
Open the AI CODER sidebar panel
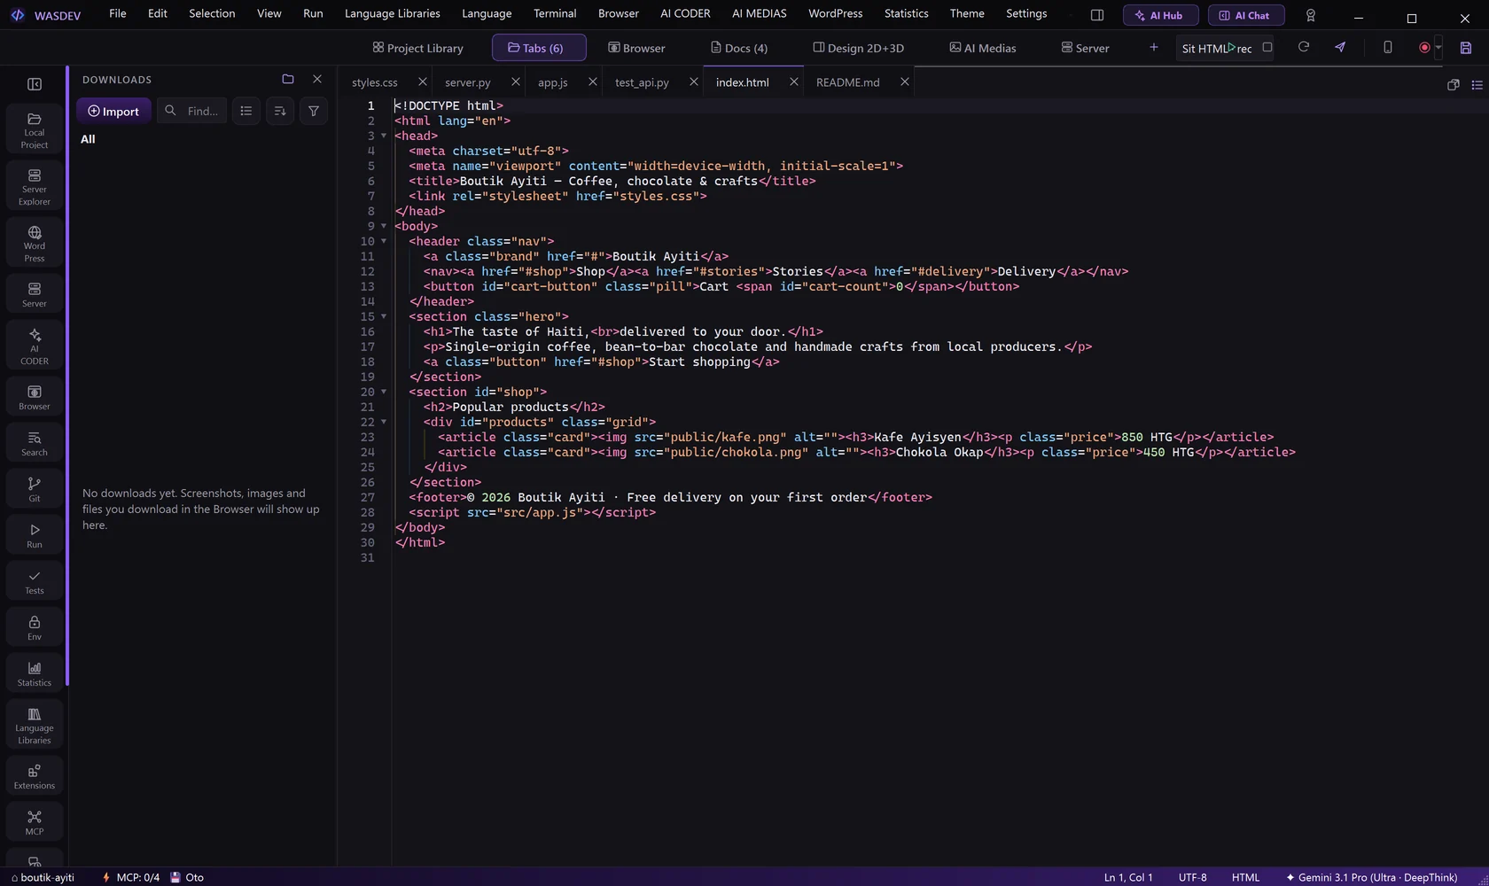pos(35,346)
